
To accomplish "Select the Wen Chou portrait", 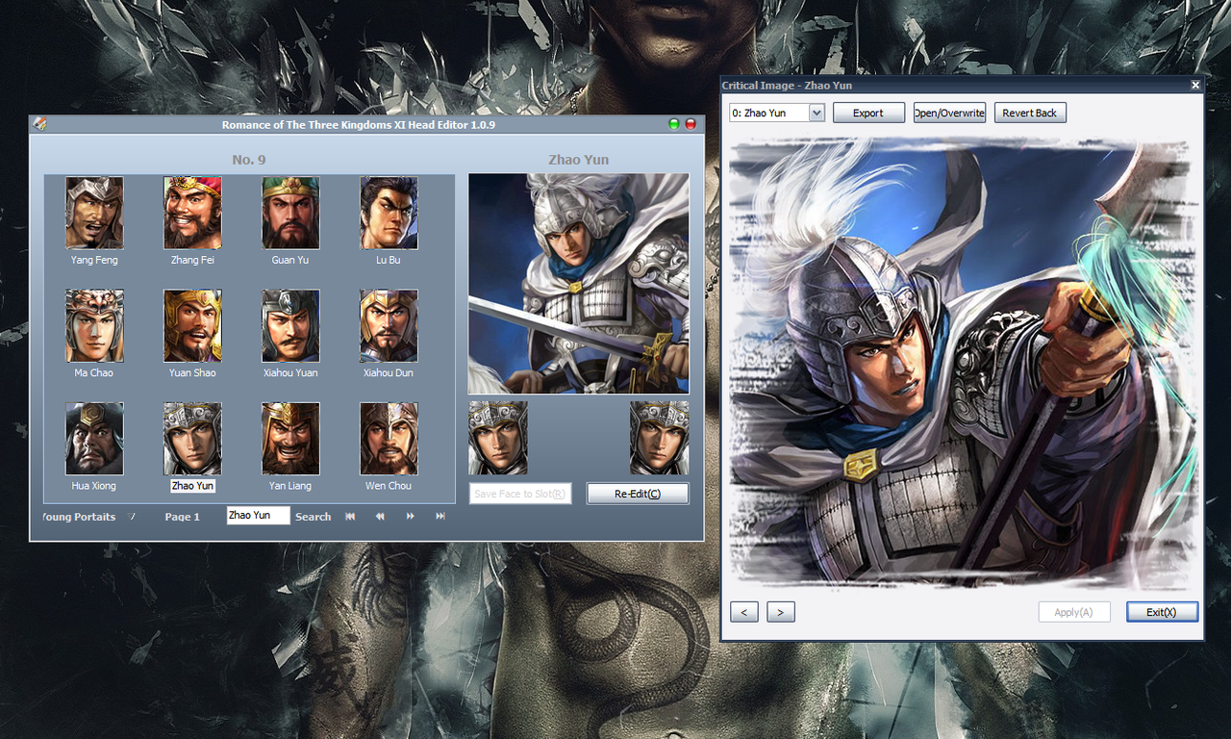I will point(389,439).
